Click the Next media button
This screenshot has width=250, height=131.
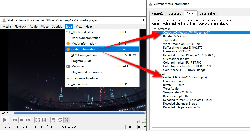28,120
